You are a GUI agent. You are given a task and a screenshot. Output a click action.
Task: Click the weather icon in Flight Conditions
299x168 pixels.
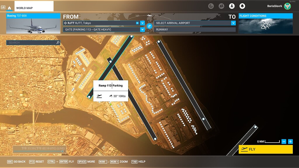tap(265, 26)
